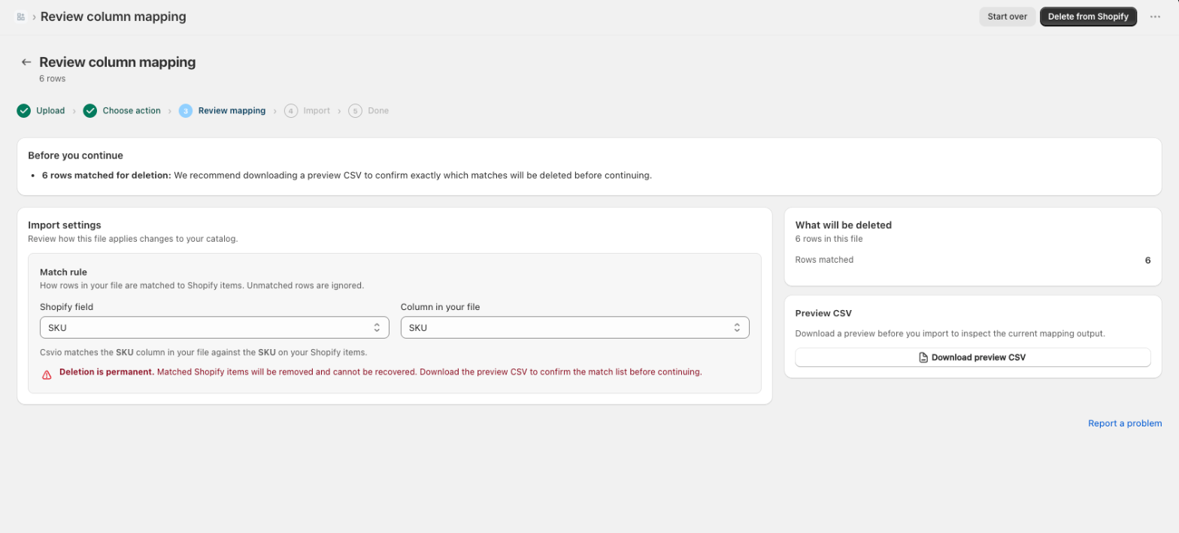
Task: Click the '6 rows' subtitle under page title
Action: 53,78
